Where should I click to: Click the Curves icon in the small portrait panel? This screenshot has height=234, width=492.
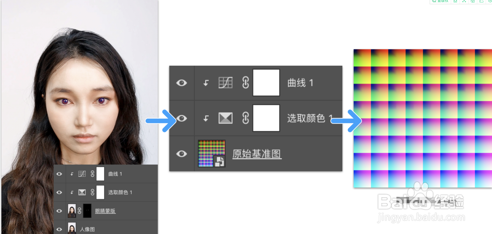82,174
